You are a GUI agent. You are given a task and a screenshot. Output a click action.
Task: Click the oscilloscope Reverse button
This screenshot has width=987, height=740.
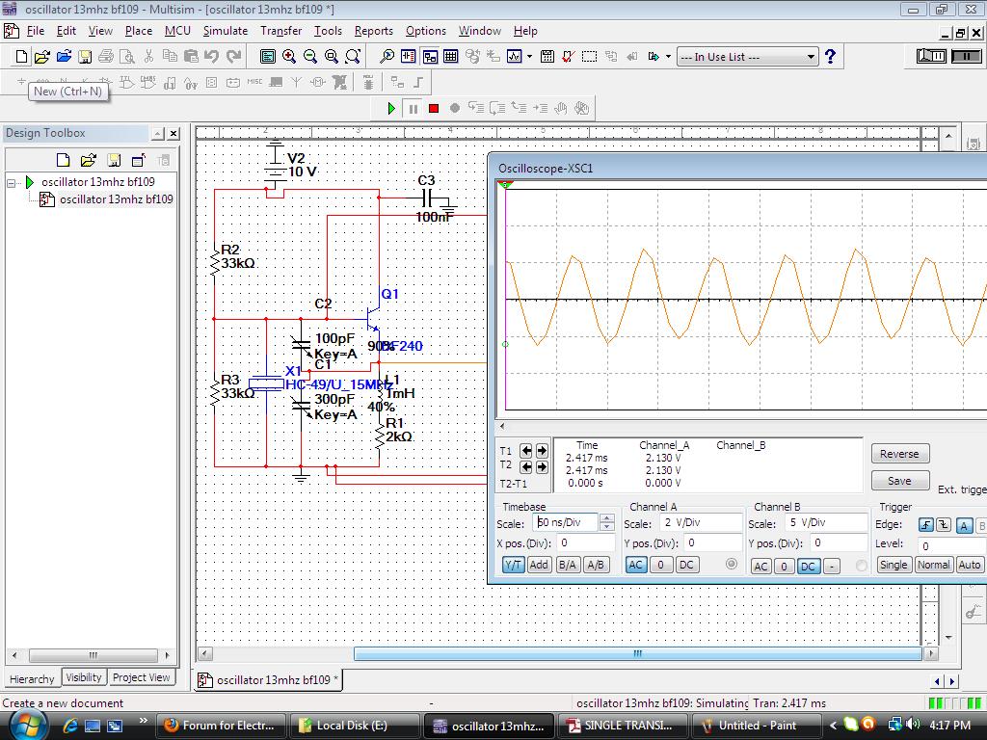pyautogui.click(x=899, y=454)
